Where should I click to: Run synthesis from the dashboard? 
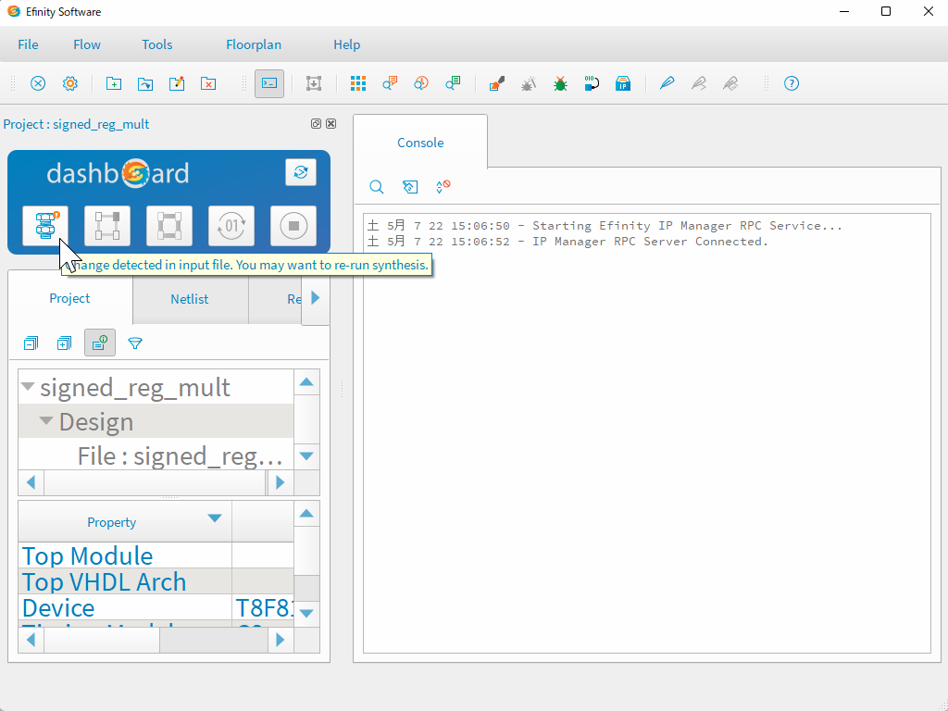click(45, 226)
